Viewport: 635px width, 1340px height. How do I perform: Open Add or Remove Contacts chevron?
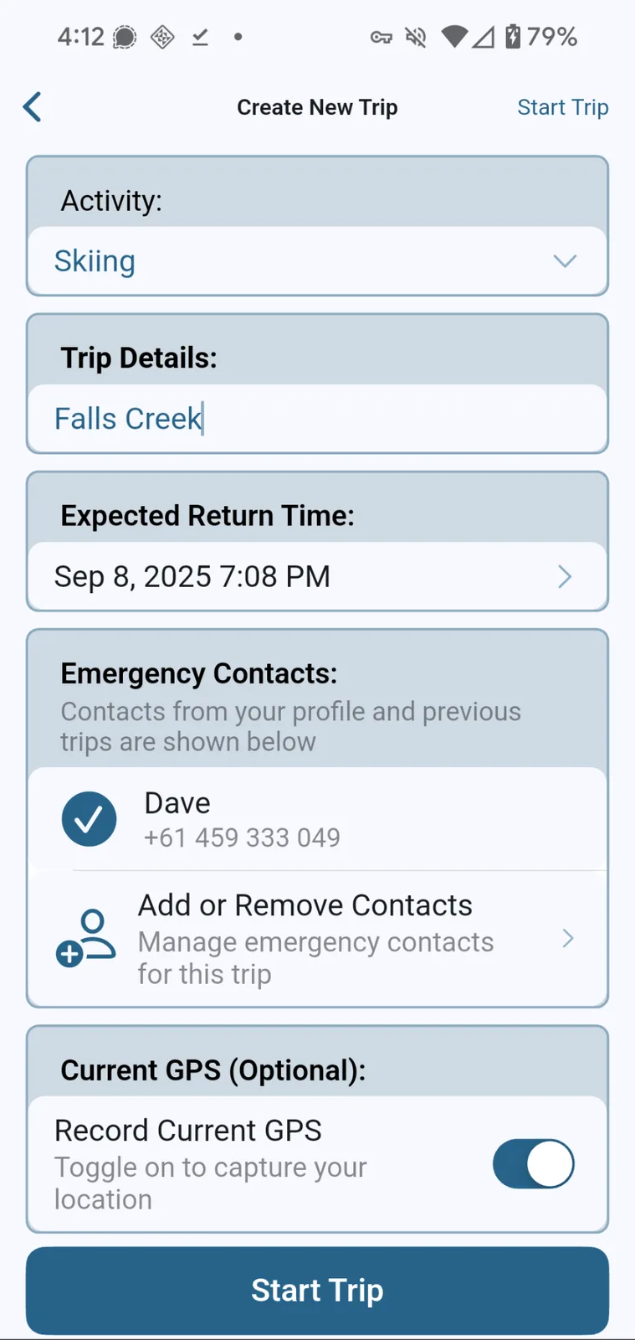[568, 938]
